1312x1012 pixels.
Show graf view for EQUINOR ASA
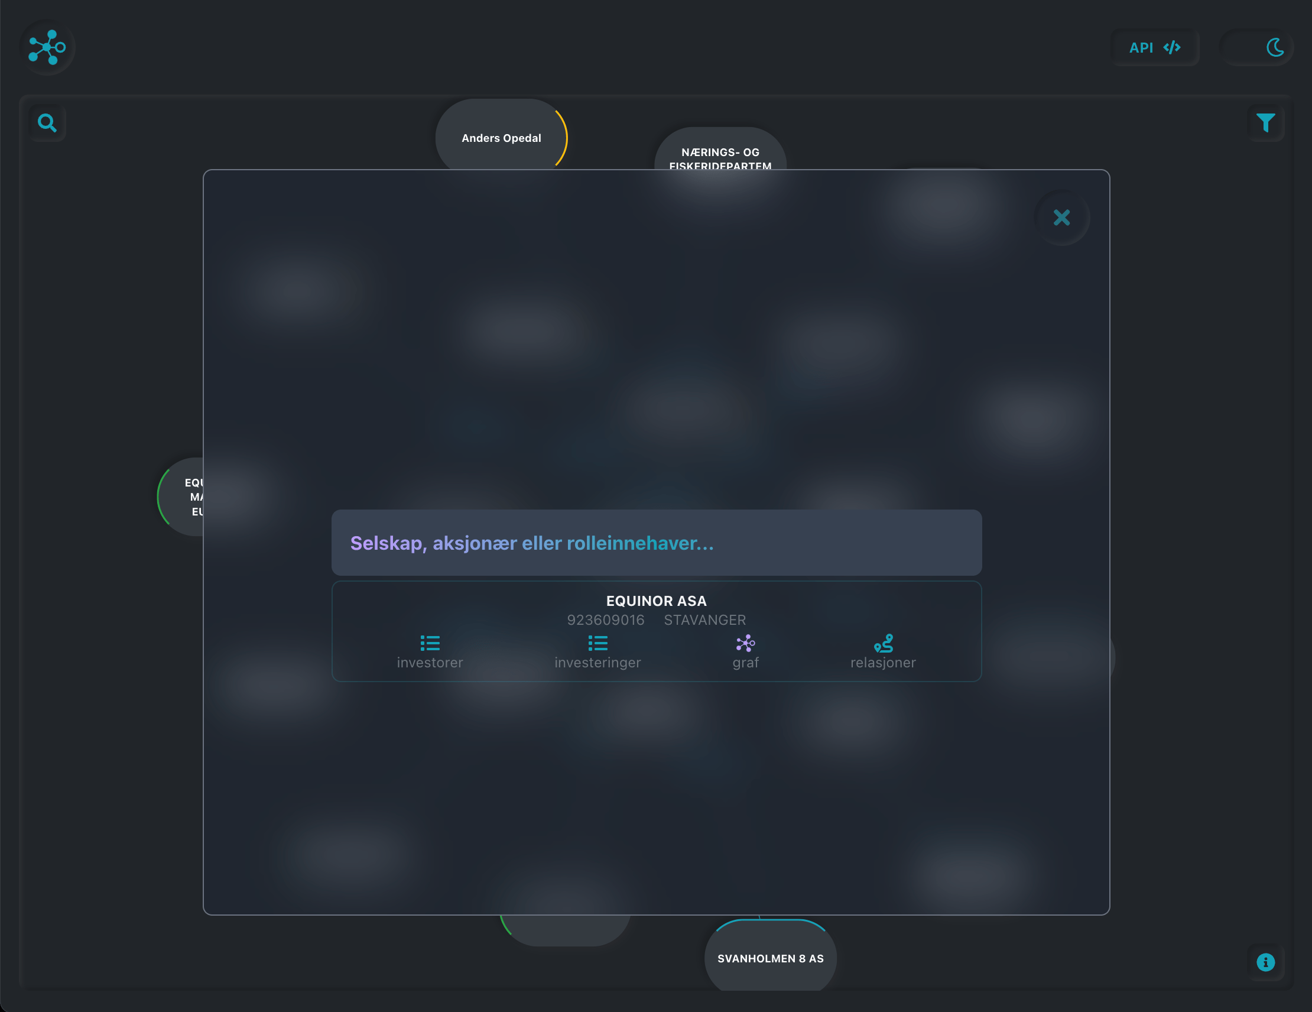click(x=745, y=652)
